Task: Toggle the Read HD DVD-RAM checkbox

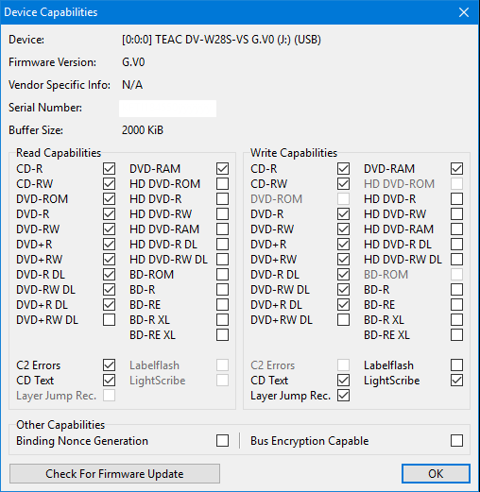Action: click(222, 229)
